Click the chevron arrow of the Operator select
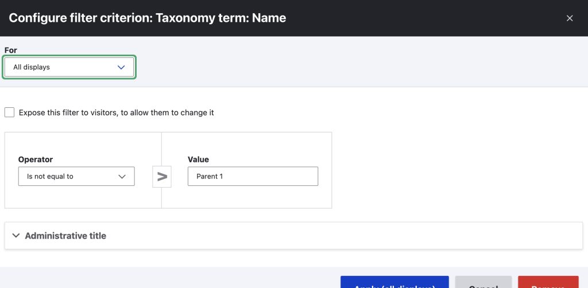588x288 pixels. 122,177
